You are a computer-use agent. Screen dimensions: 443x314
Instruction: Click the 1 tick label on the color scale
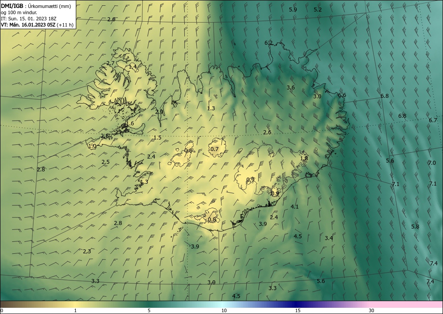pos(75,310)
